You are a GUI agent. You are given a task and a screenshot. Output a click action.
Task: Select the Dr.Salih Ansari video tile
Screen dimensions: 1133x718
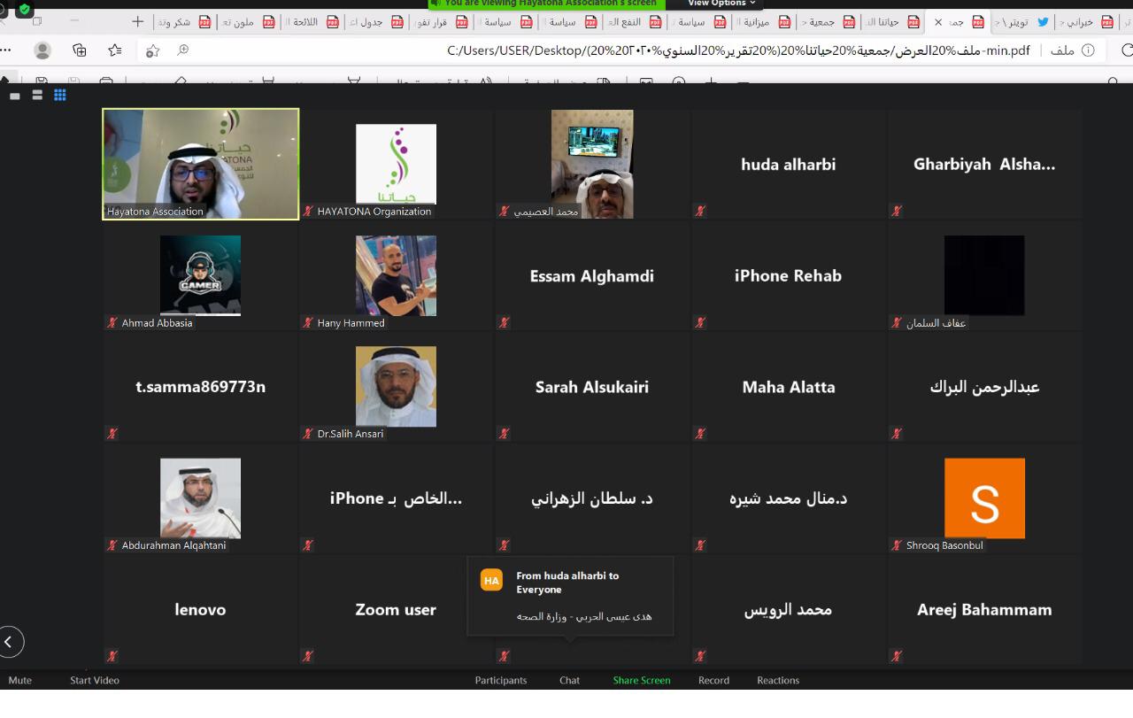(396, 387)
